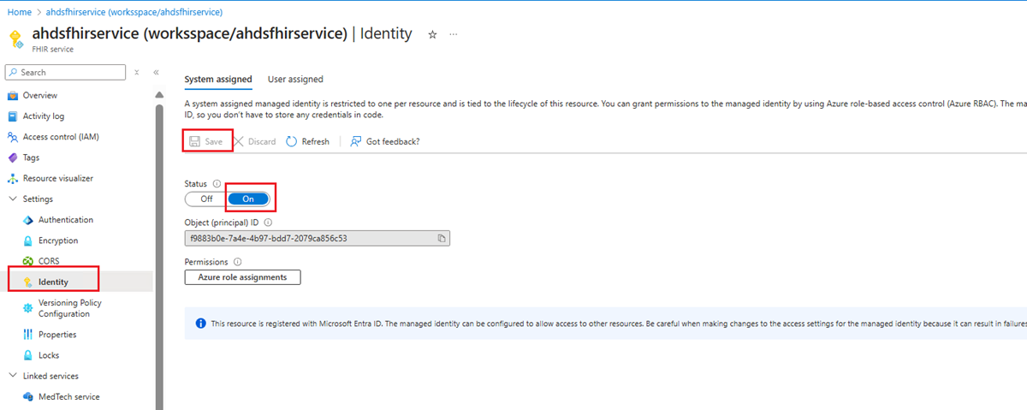
Task: Click the favorite star icon beside the title
Action: pyautogui.click(x=432, y=34)
